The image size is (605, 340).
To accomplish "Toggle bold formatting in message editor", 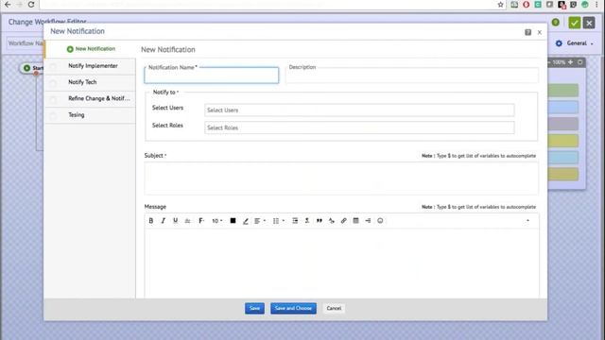I will point(151,221).
